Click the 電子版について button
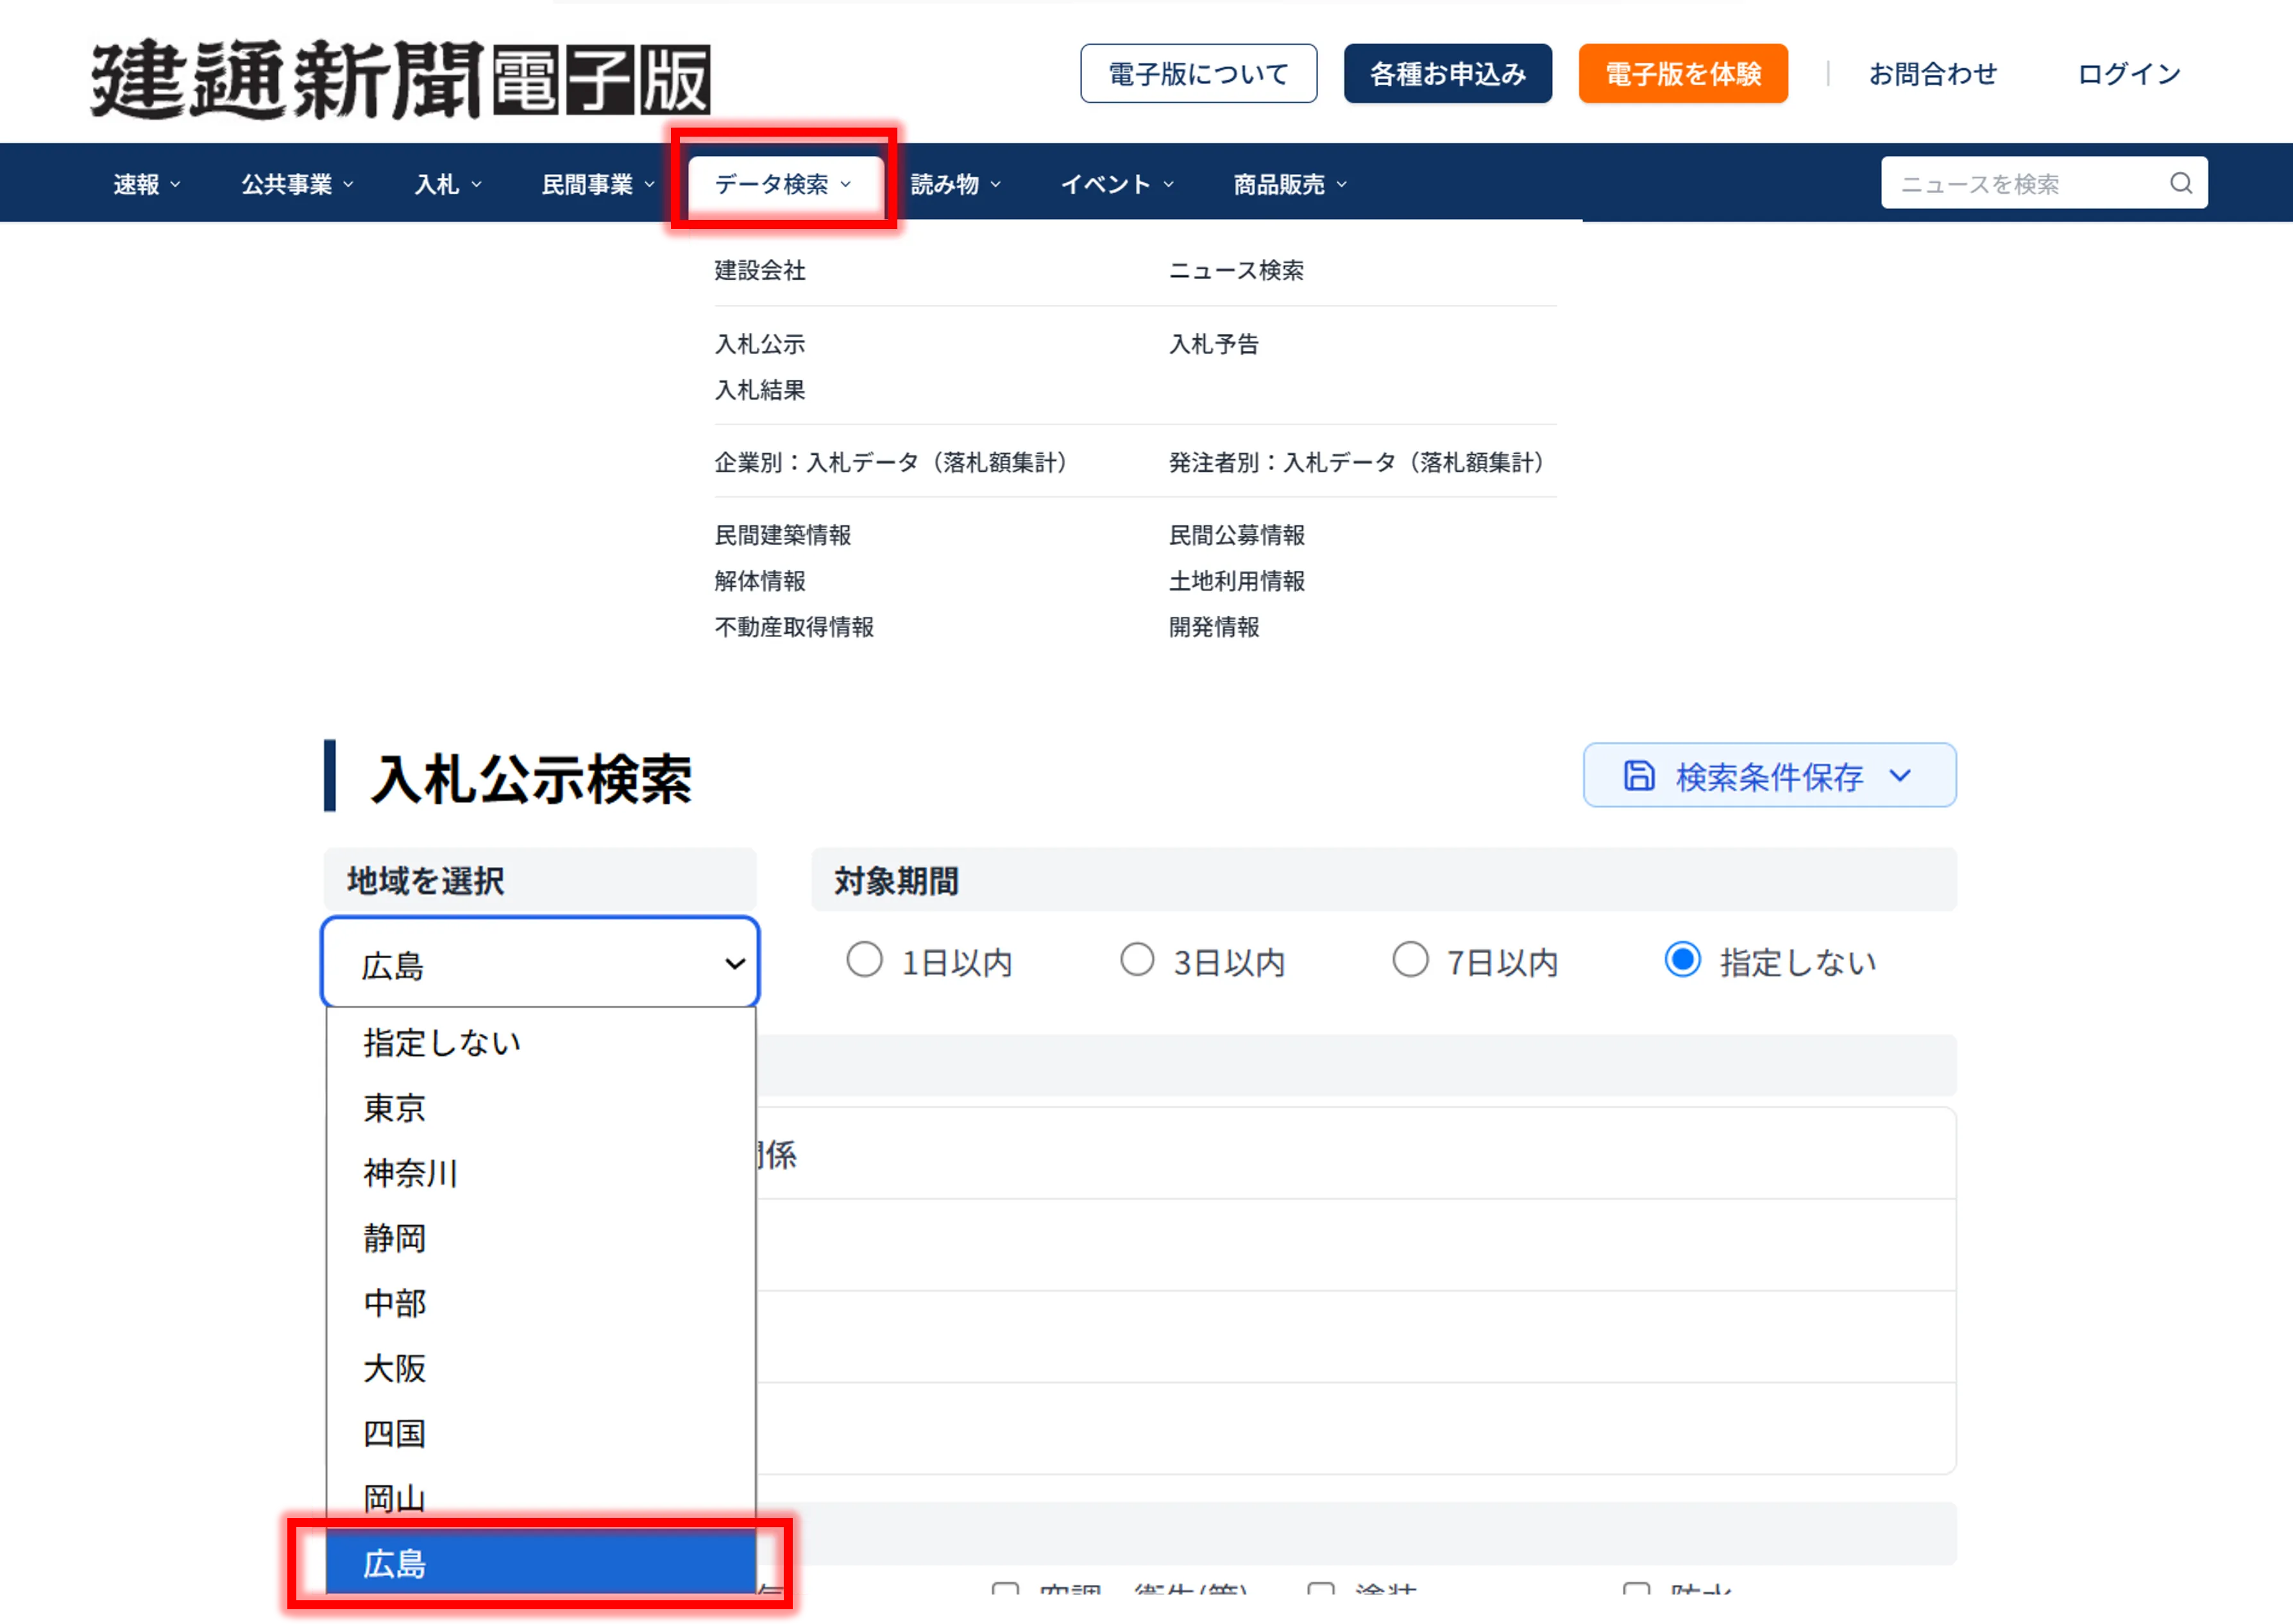Image resolution: width=2293 pixels, height=1624 pixels. click(1198, 74)
